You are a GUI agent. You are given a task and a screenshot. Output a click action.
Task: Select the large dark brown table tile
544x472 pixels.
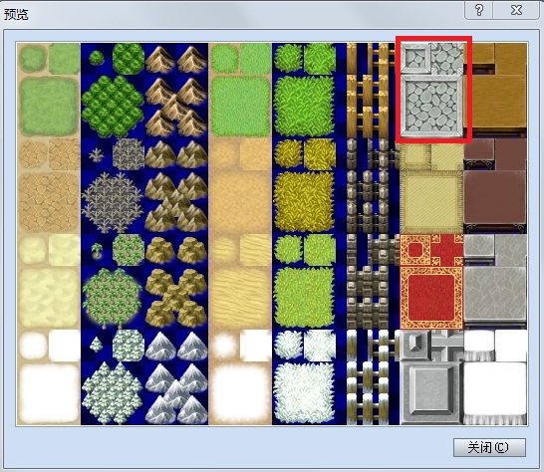coord(495,202)
